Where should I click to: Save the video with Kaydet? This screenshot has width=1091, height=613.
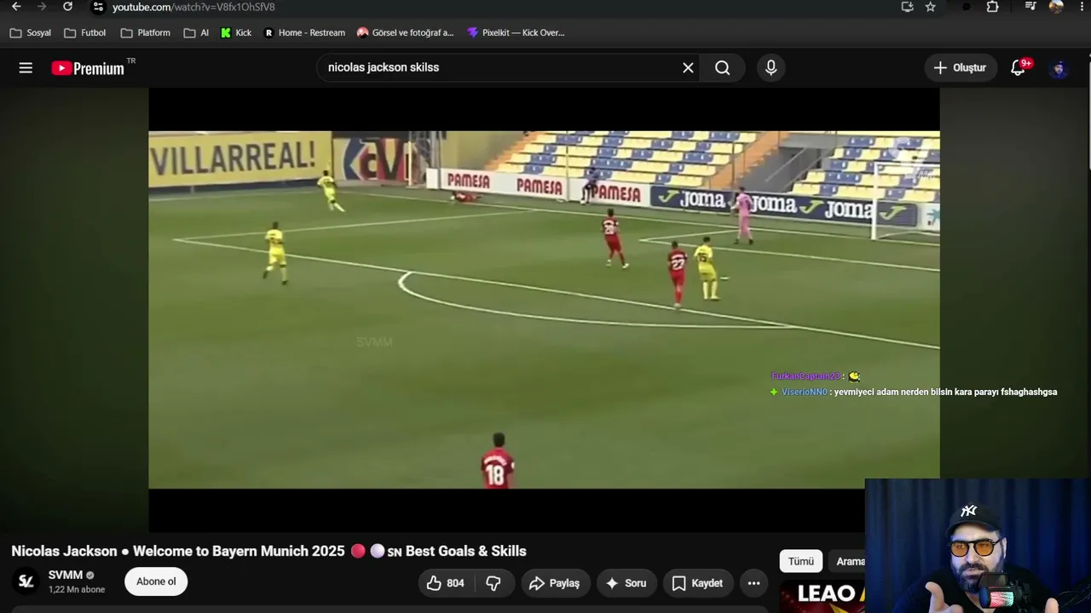pos(698,583)
